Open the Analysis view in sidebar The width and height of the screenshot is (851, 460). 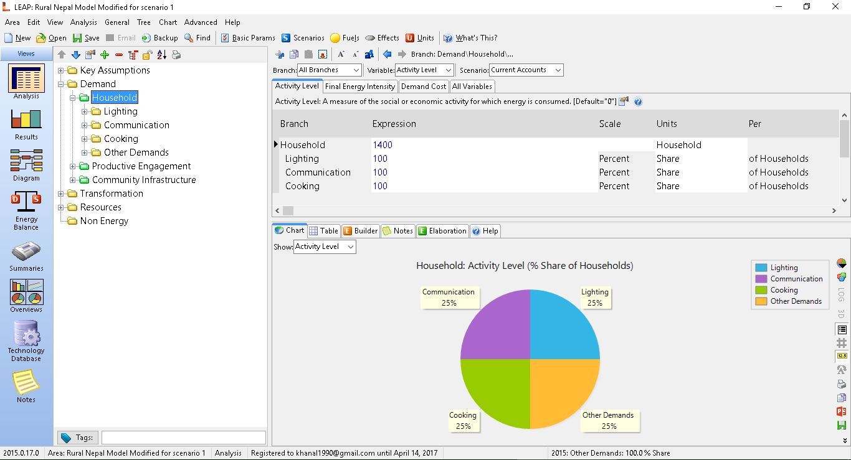tap(26, 82)
